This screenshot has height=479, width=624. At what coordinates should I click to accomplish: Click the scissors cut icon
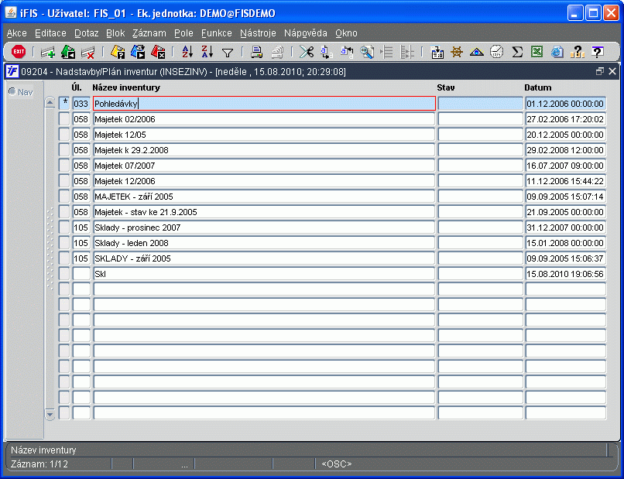(307, 52)
